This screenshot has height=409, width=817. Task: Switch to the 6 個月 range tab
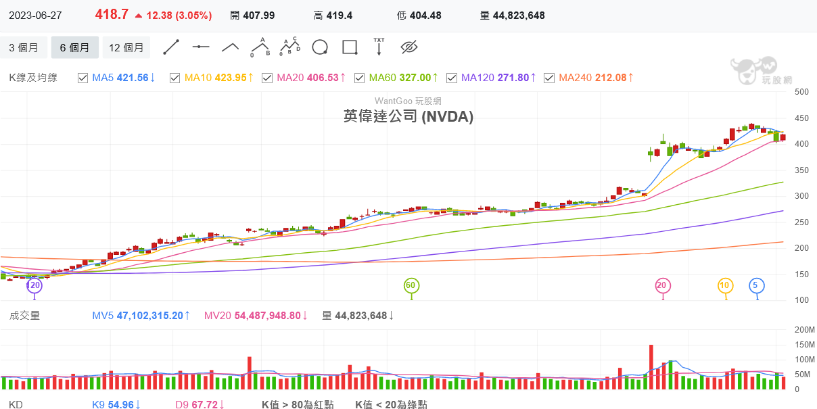tap(74, 47)
